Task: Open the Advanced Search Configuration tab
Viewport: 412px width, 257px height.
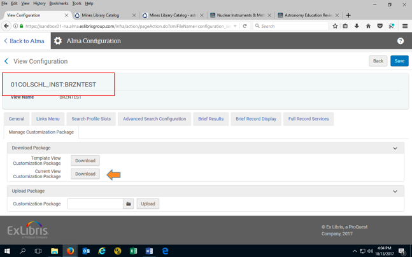Action: pyautogui.click(x=155, y=119)
